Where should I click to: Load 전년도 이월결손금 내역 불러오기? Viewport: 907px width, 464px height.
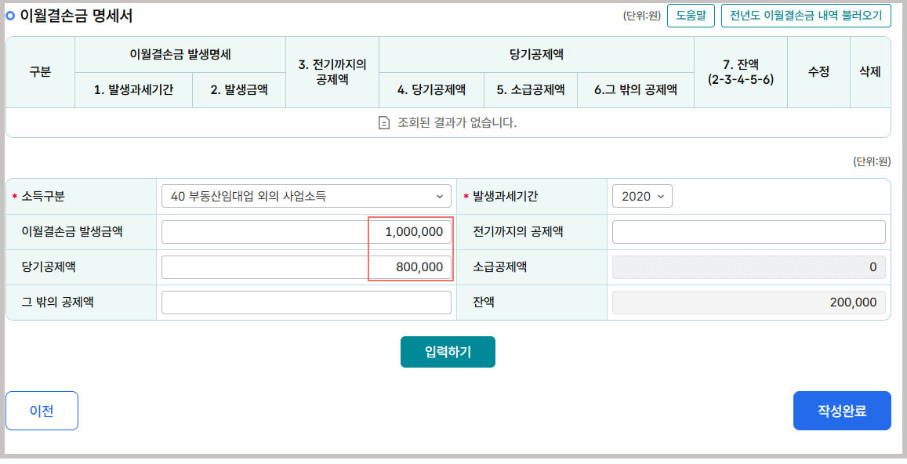(806, 16)
